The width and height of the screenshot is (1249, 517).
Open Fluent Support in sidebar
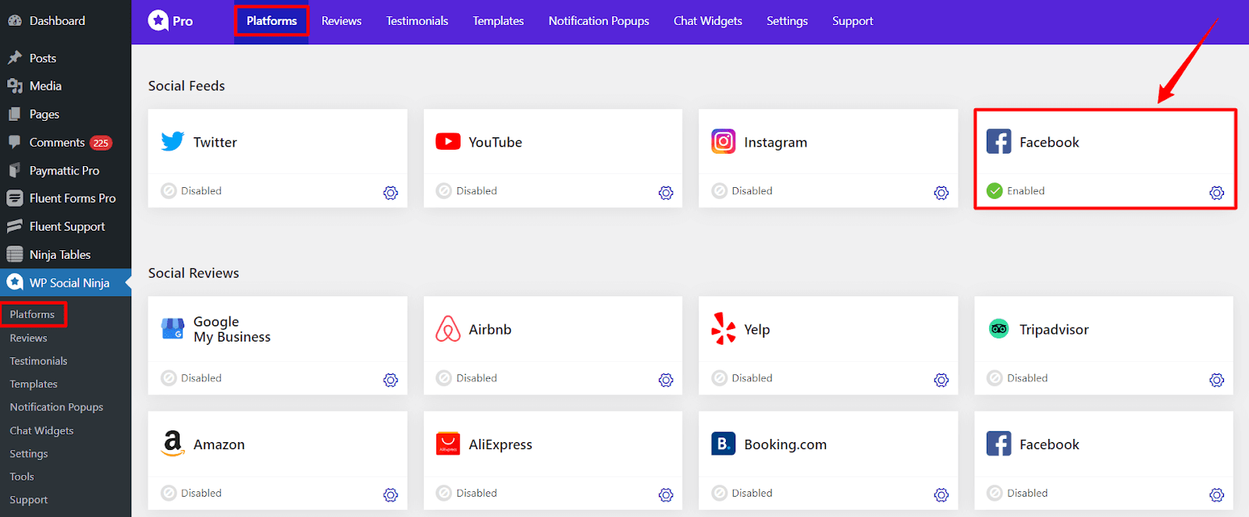[x=66, y=226]
